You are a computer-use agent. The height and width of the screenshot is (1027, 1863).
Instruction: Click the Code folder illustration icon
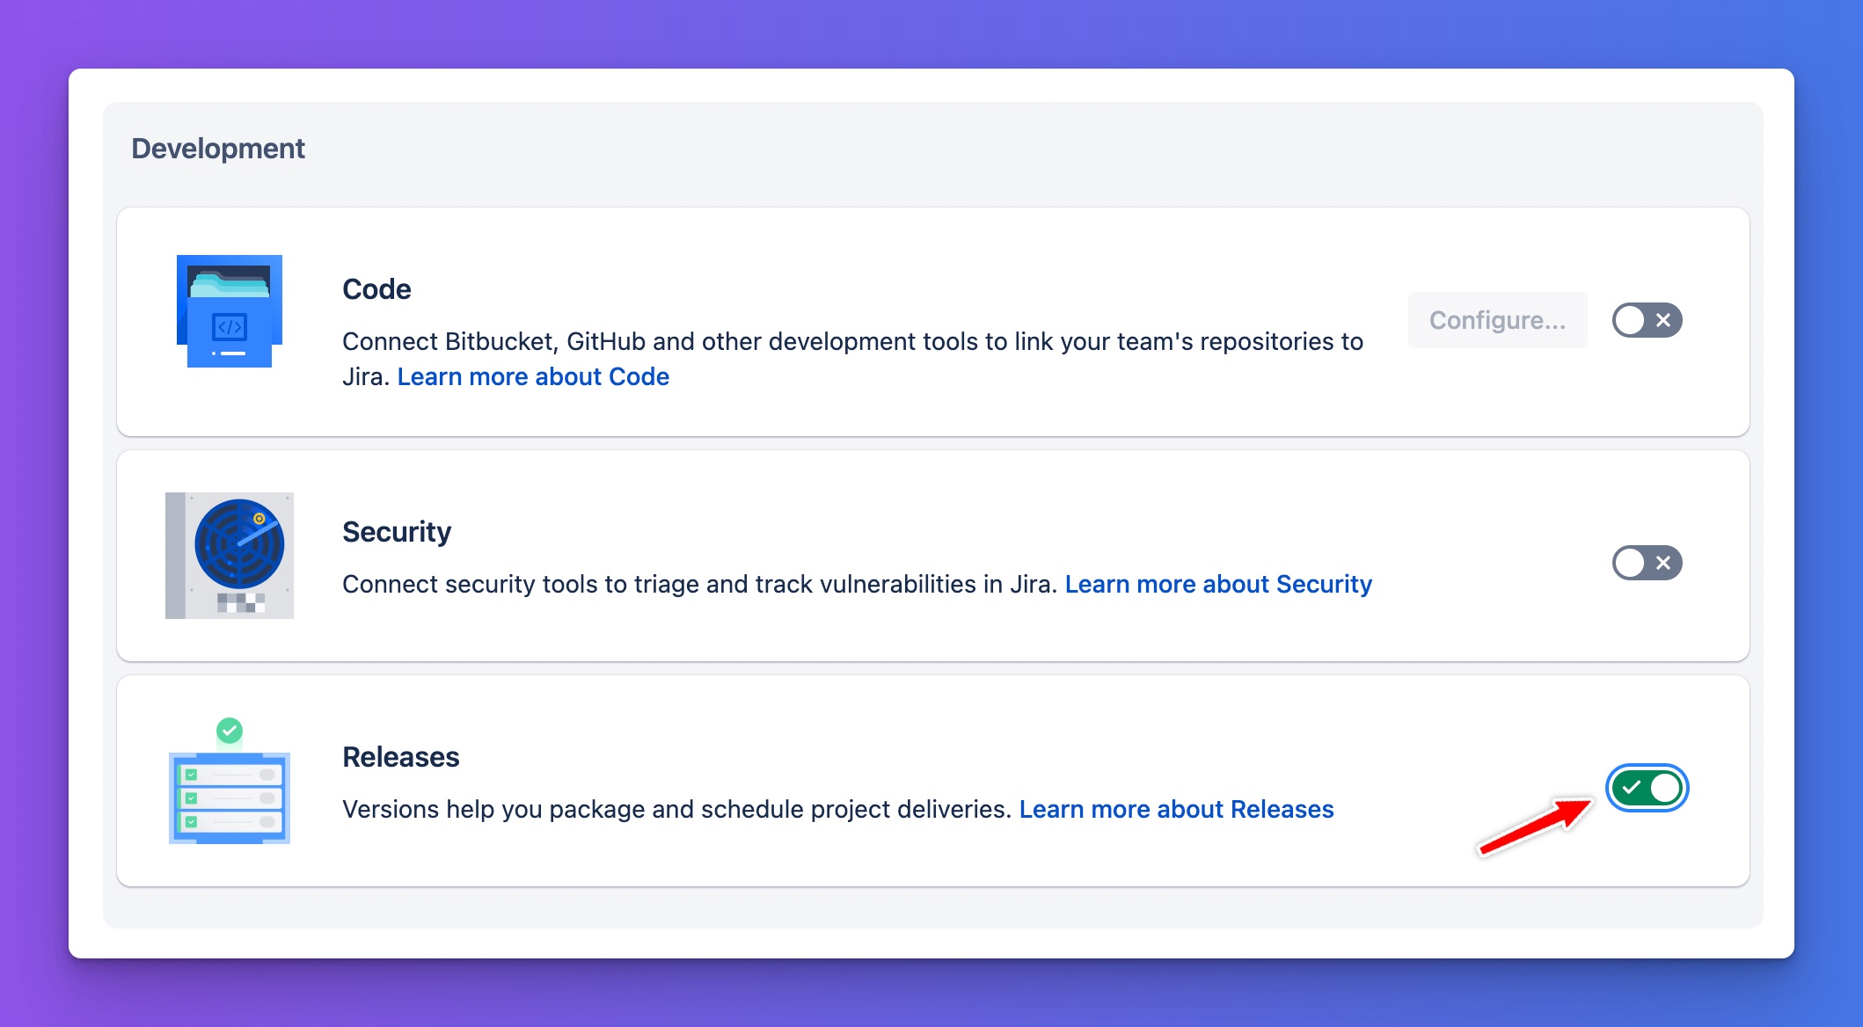click(229, 311)
